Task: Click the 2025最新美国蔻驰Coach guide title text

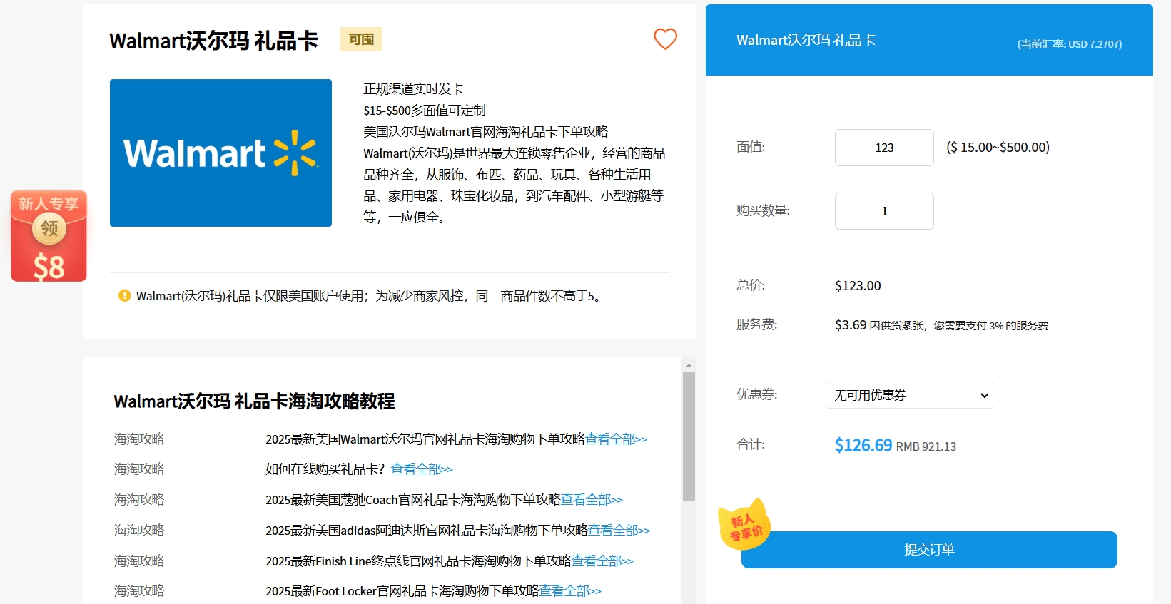Action: click(413, 500)
